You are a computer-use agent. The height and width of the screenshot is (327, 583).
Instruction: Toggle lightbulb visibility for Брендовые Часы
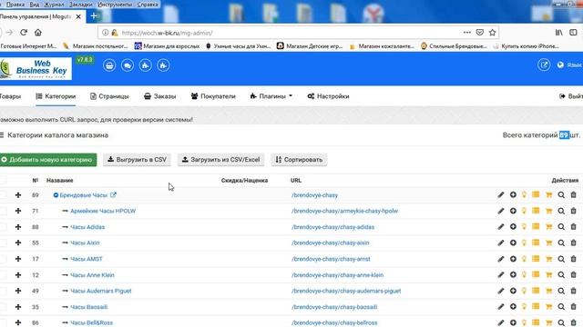[524, 195]
